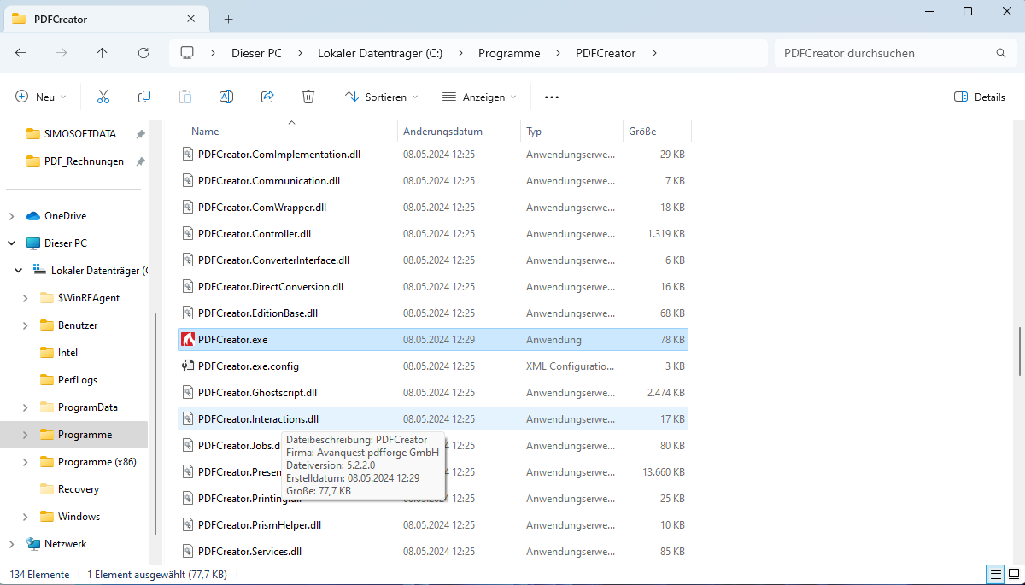This screenshot has width=1025, height=585.
Task: Click the Cut scissors icon
Action: click(x=103, y=97)
